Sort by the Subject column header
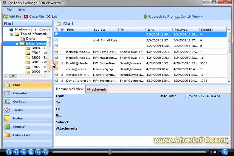Screen dimensions: 234x156 [x=105, y=30]
